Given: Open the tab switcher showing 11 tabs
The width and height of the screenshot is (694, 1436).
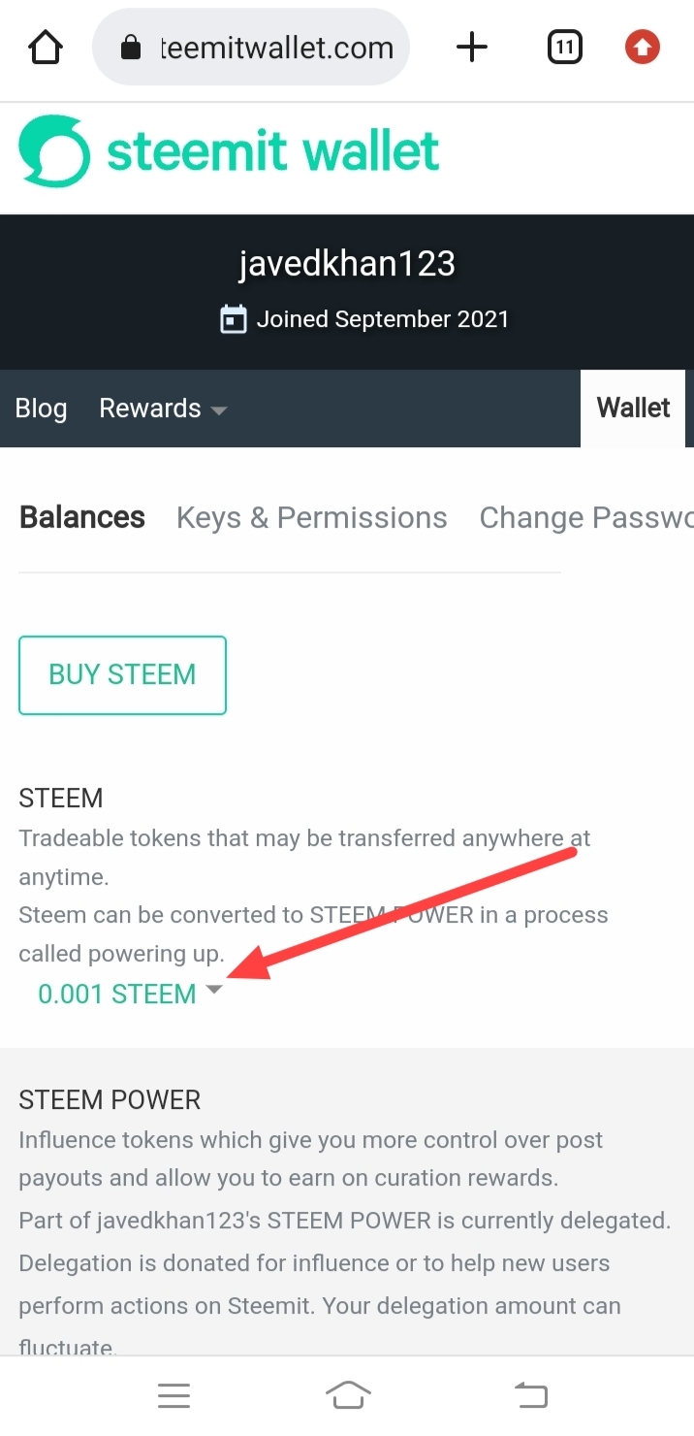Looking at the screenshot, I should pyautogui.click(x=564, y=48).
